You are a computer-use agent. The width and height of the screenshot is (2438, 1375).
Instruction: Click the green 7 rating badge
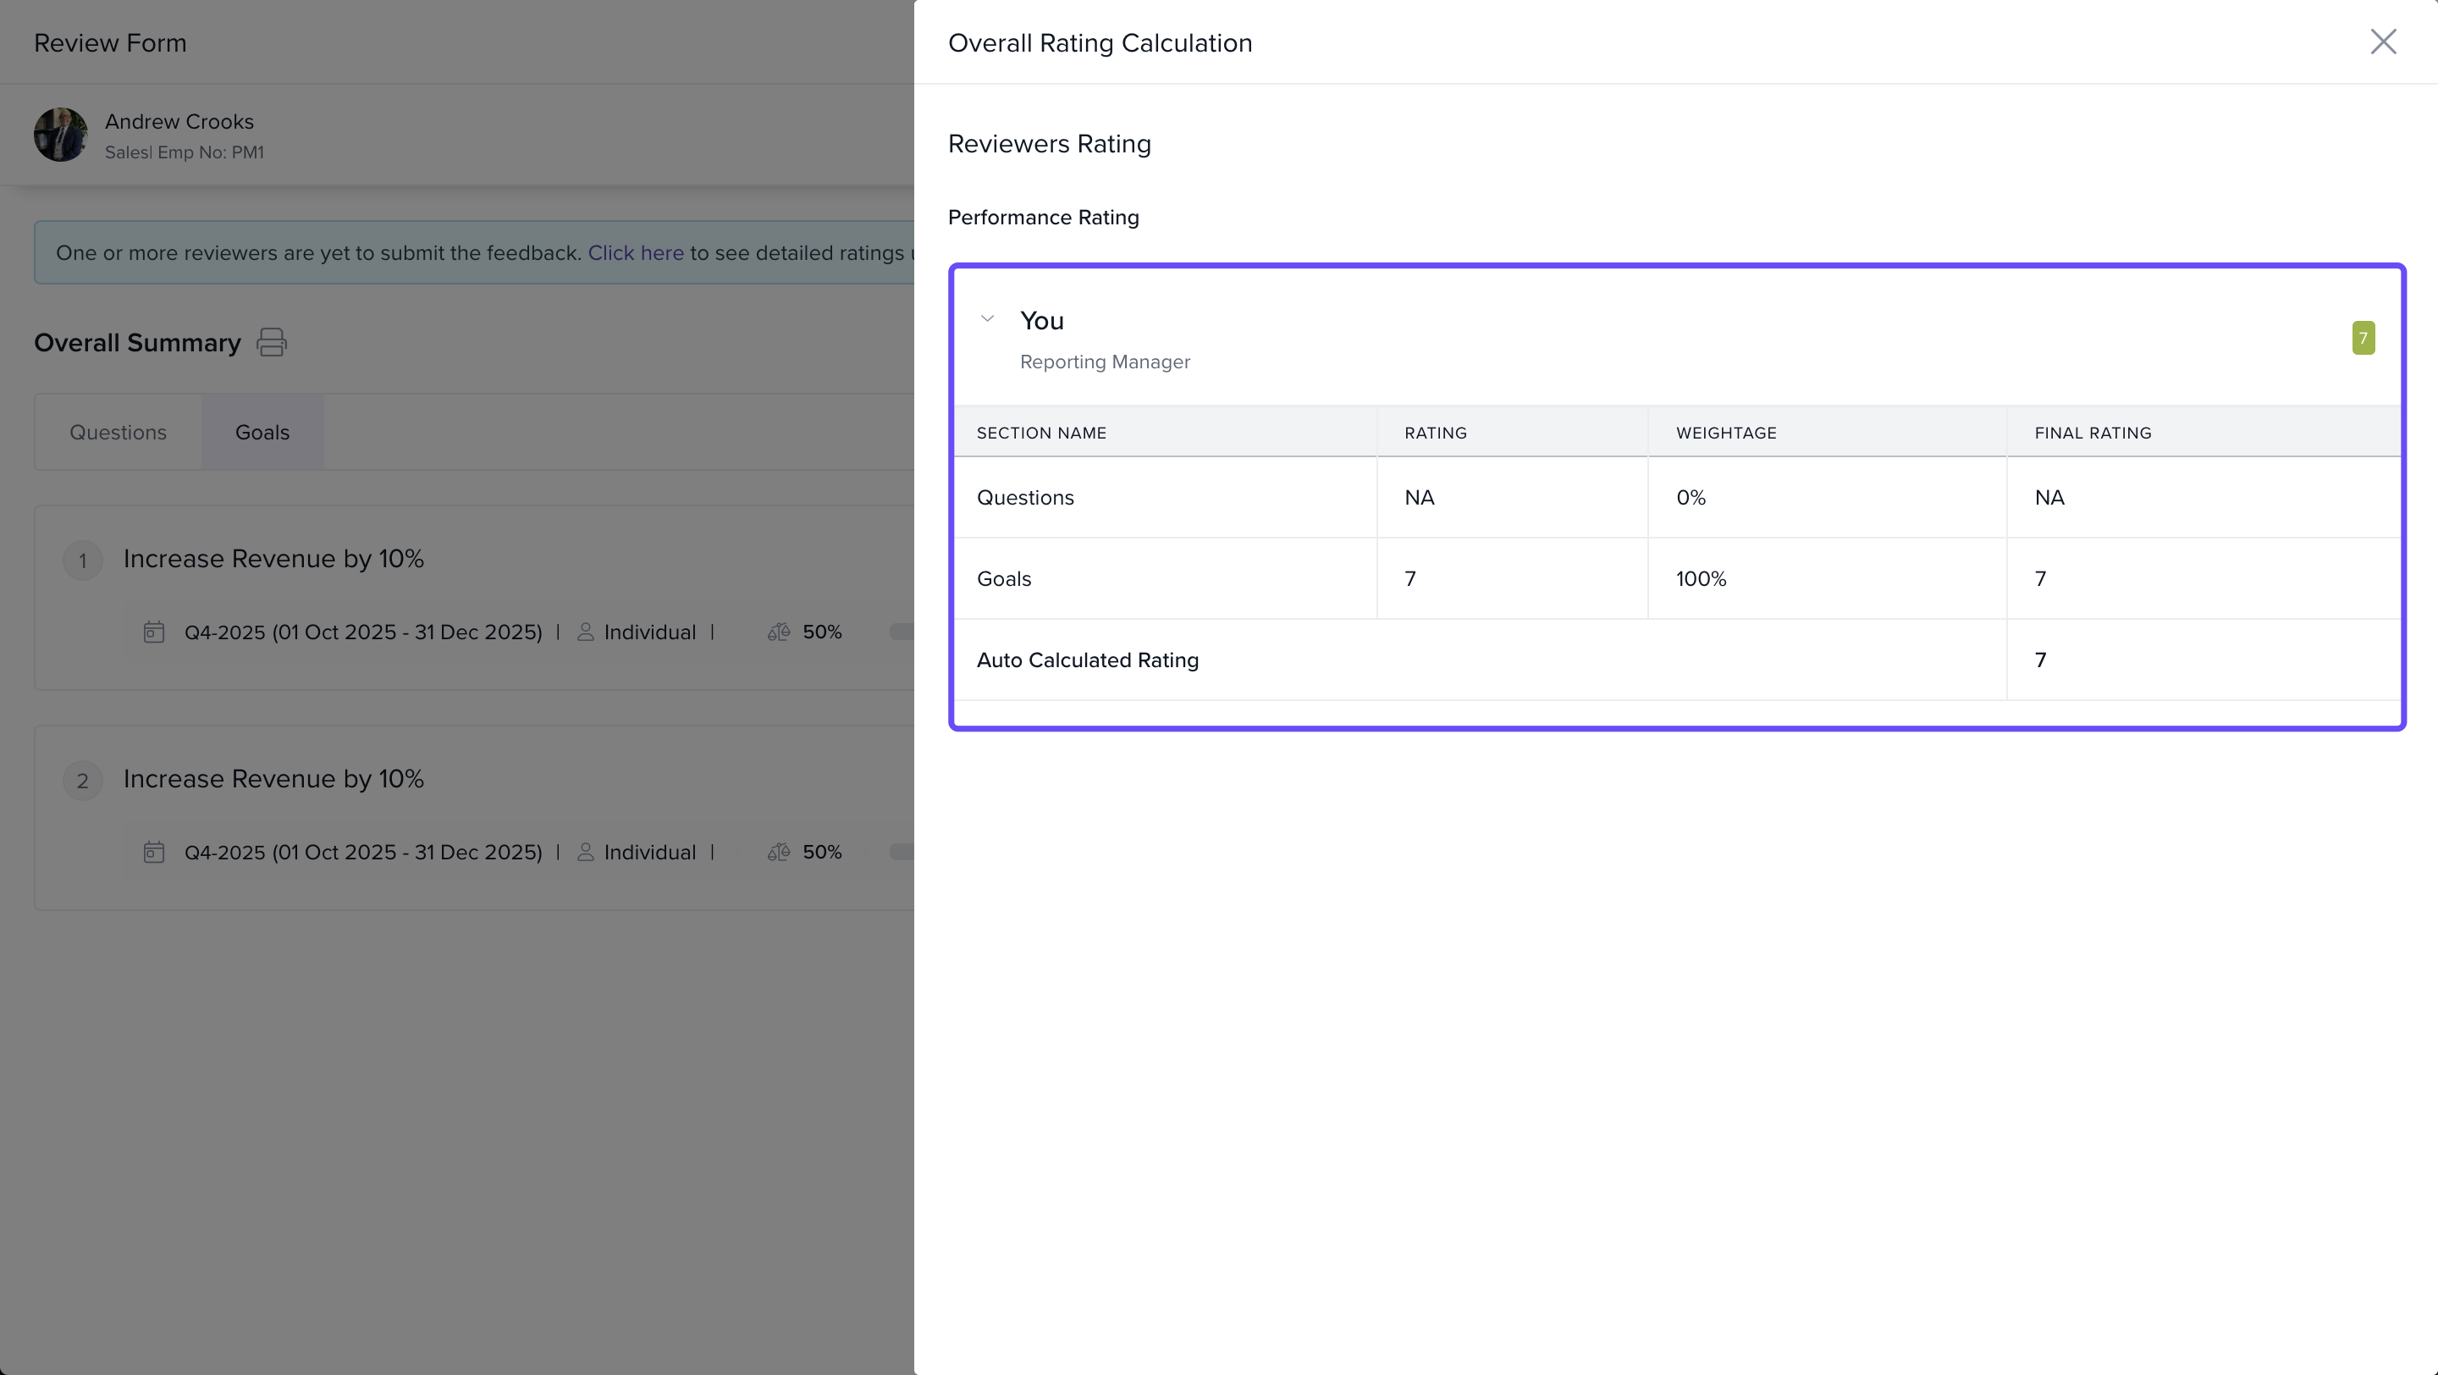click(2363, 338)
